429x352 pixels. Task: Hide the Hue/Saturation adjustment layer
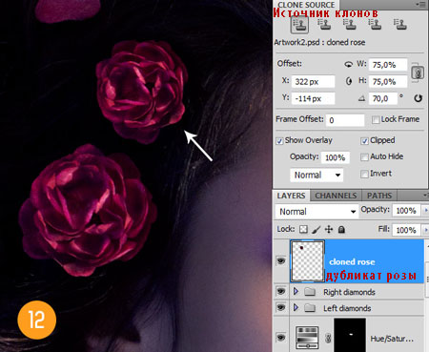tap(281, 337)
